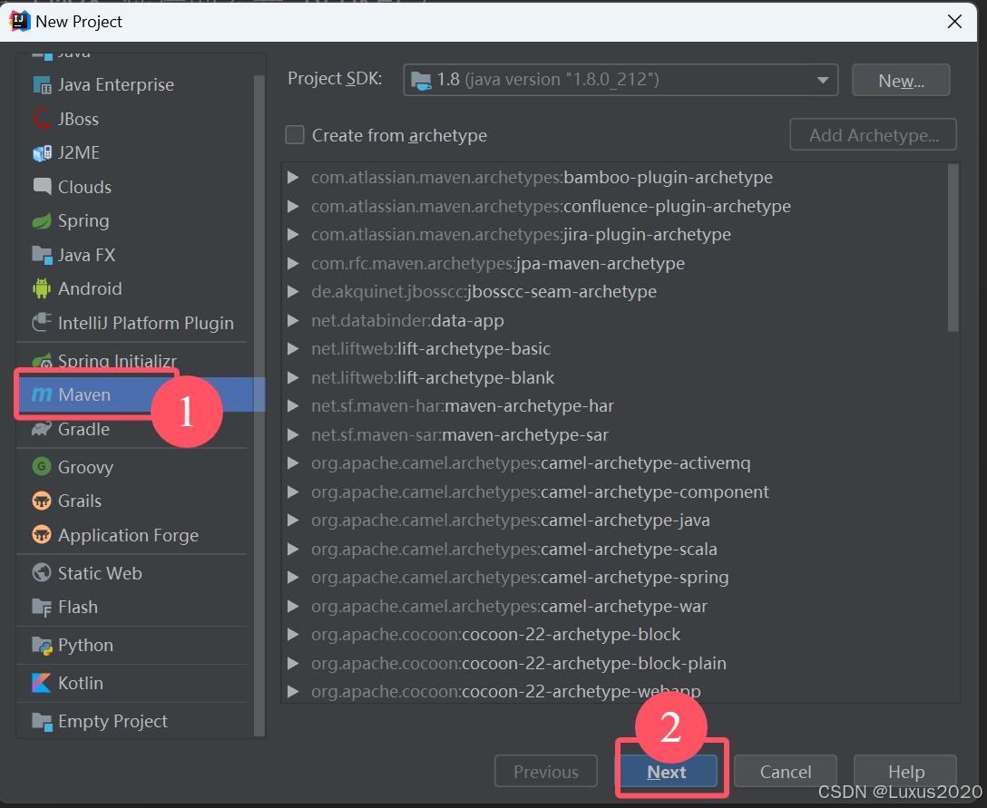Enable the Create from archetype checkbox
Viewport: 987px width, 808px height.
294,134
